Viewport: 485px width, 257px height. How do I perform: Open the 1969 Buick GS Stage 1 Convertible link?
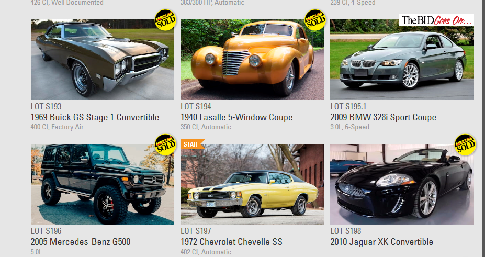click(95, 118)
